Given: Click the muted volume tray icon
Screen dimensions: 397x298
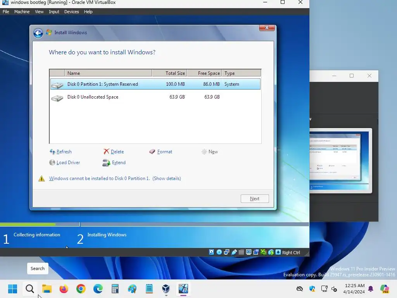Looking at the screenshot, I should tap(334, 289).
